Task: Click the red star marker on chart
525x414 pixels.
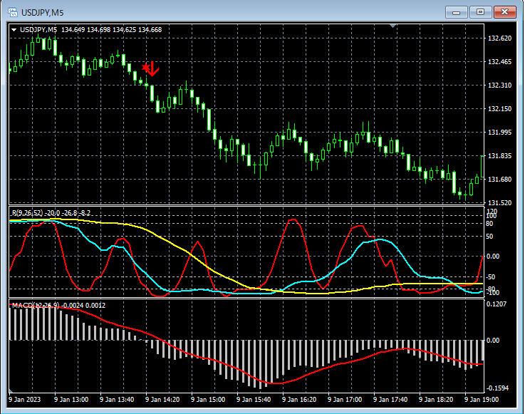Action: (x=145, y=68)
